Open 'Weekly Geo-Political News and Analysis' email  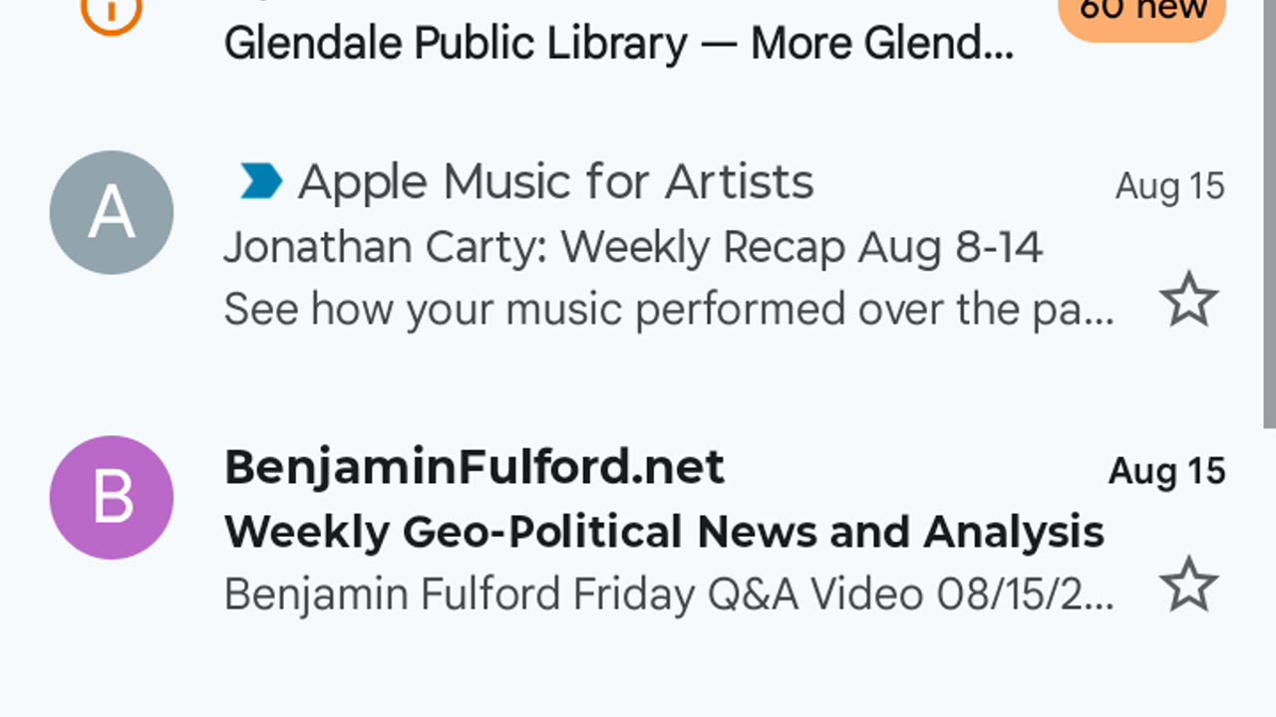[664, 533]
